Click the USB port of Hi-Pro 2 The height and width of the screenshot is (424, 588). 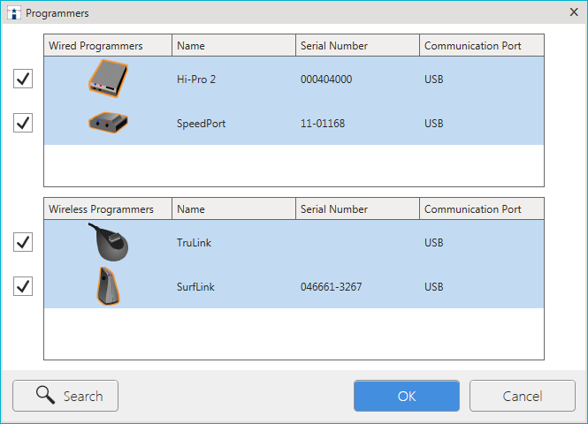tap(434, 79)
